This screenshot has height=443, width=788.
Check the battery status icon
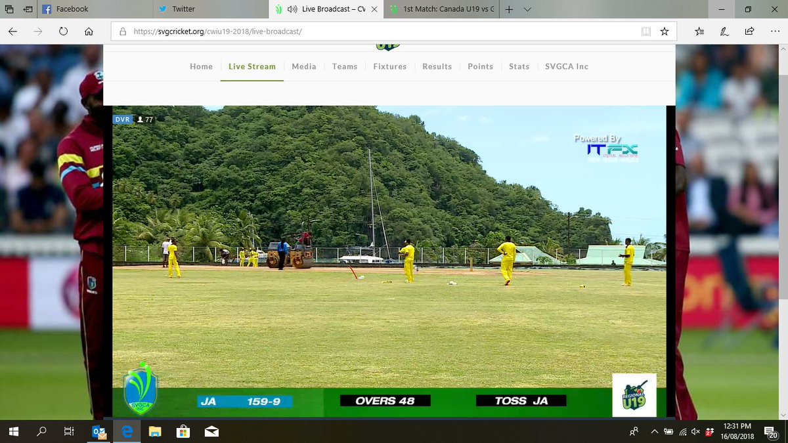pos(668,432)
